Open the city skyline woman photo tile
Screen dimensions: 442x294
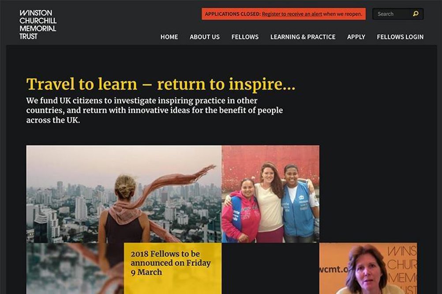(124, 194)
